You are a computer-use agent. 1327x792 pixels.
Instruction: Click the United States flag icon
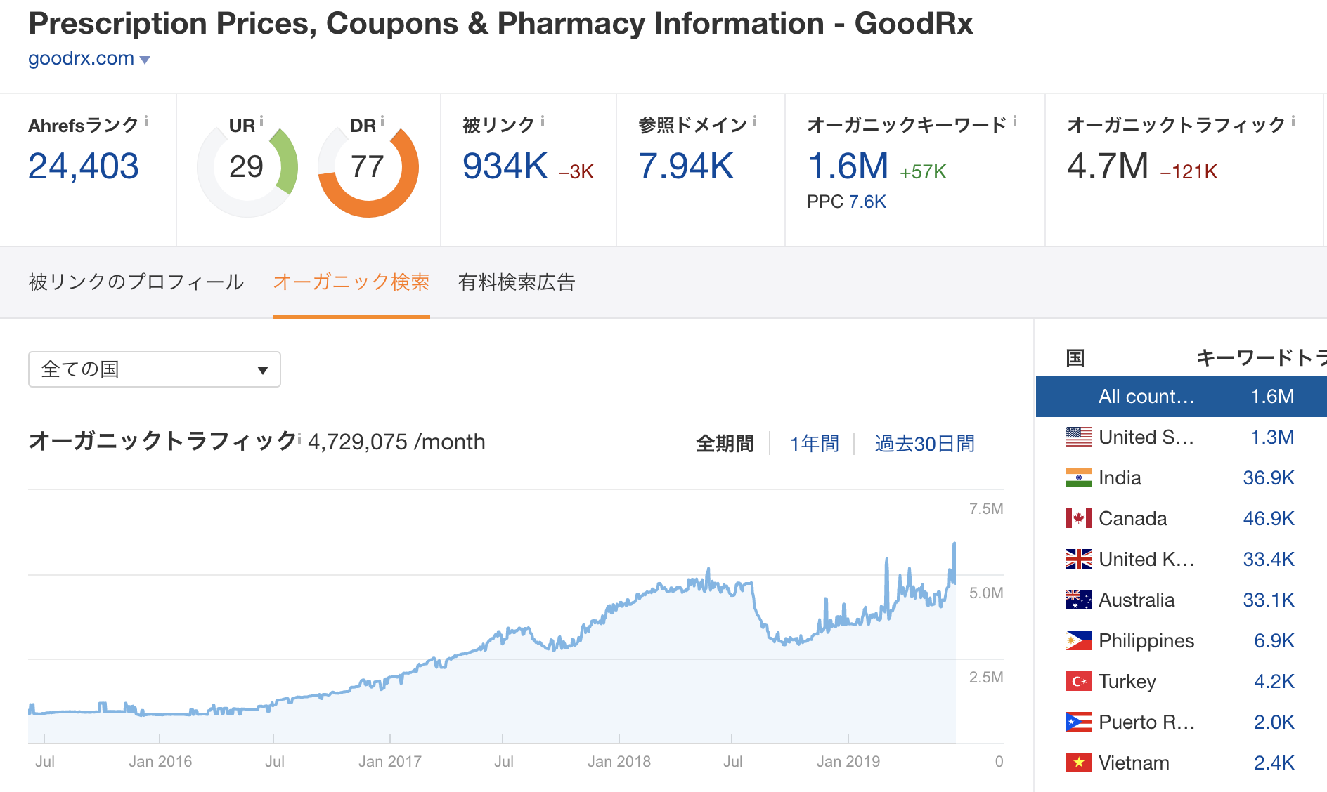click(x=1078, y=437)
